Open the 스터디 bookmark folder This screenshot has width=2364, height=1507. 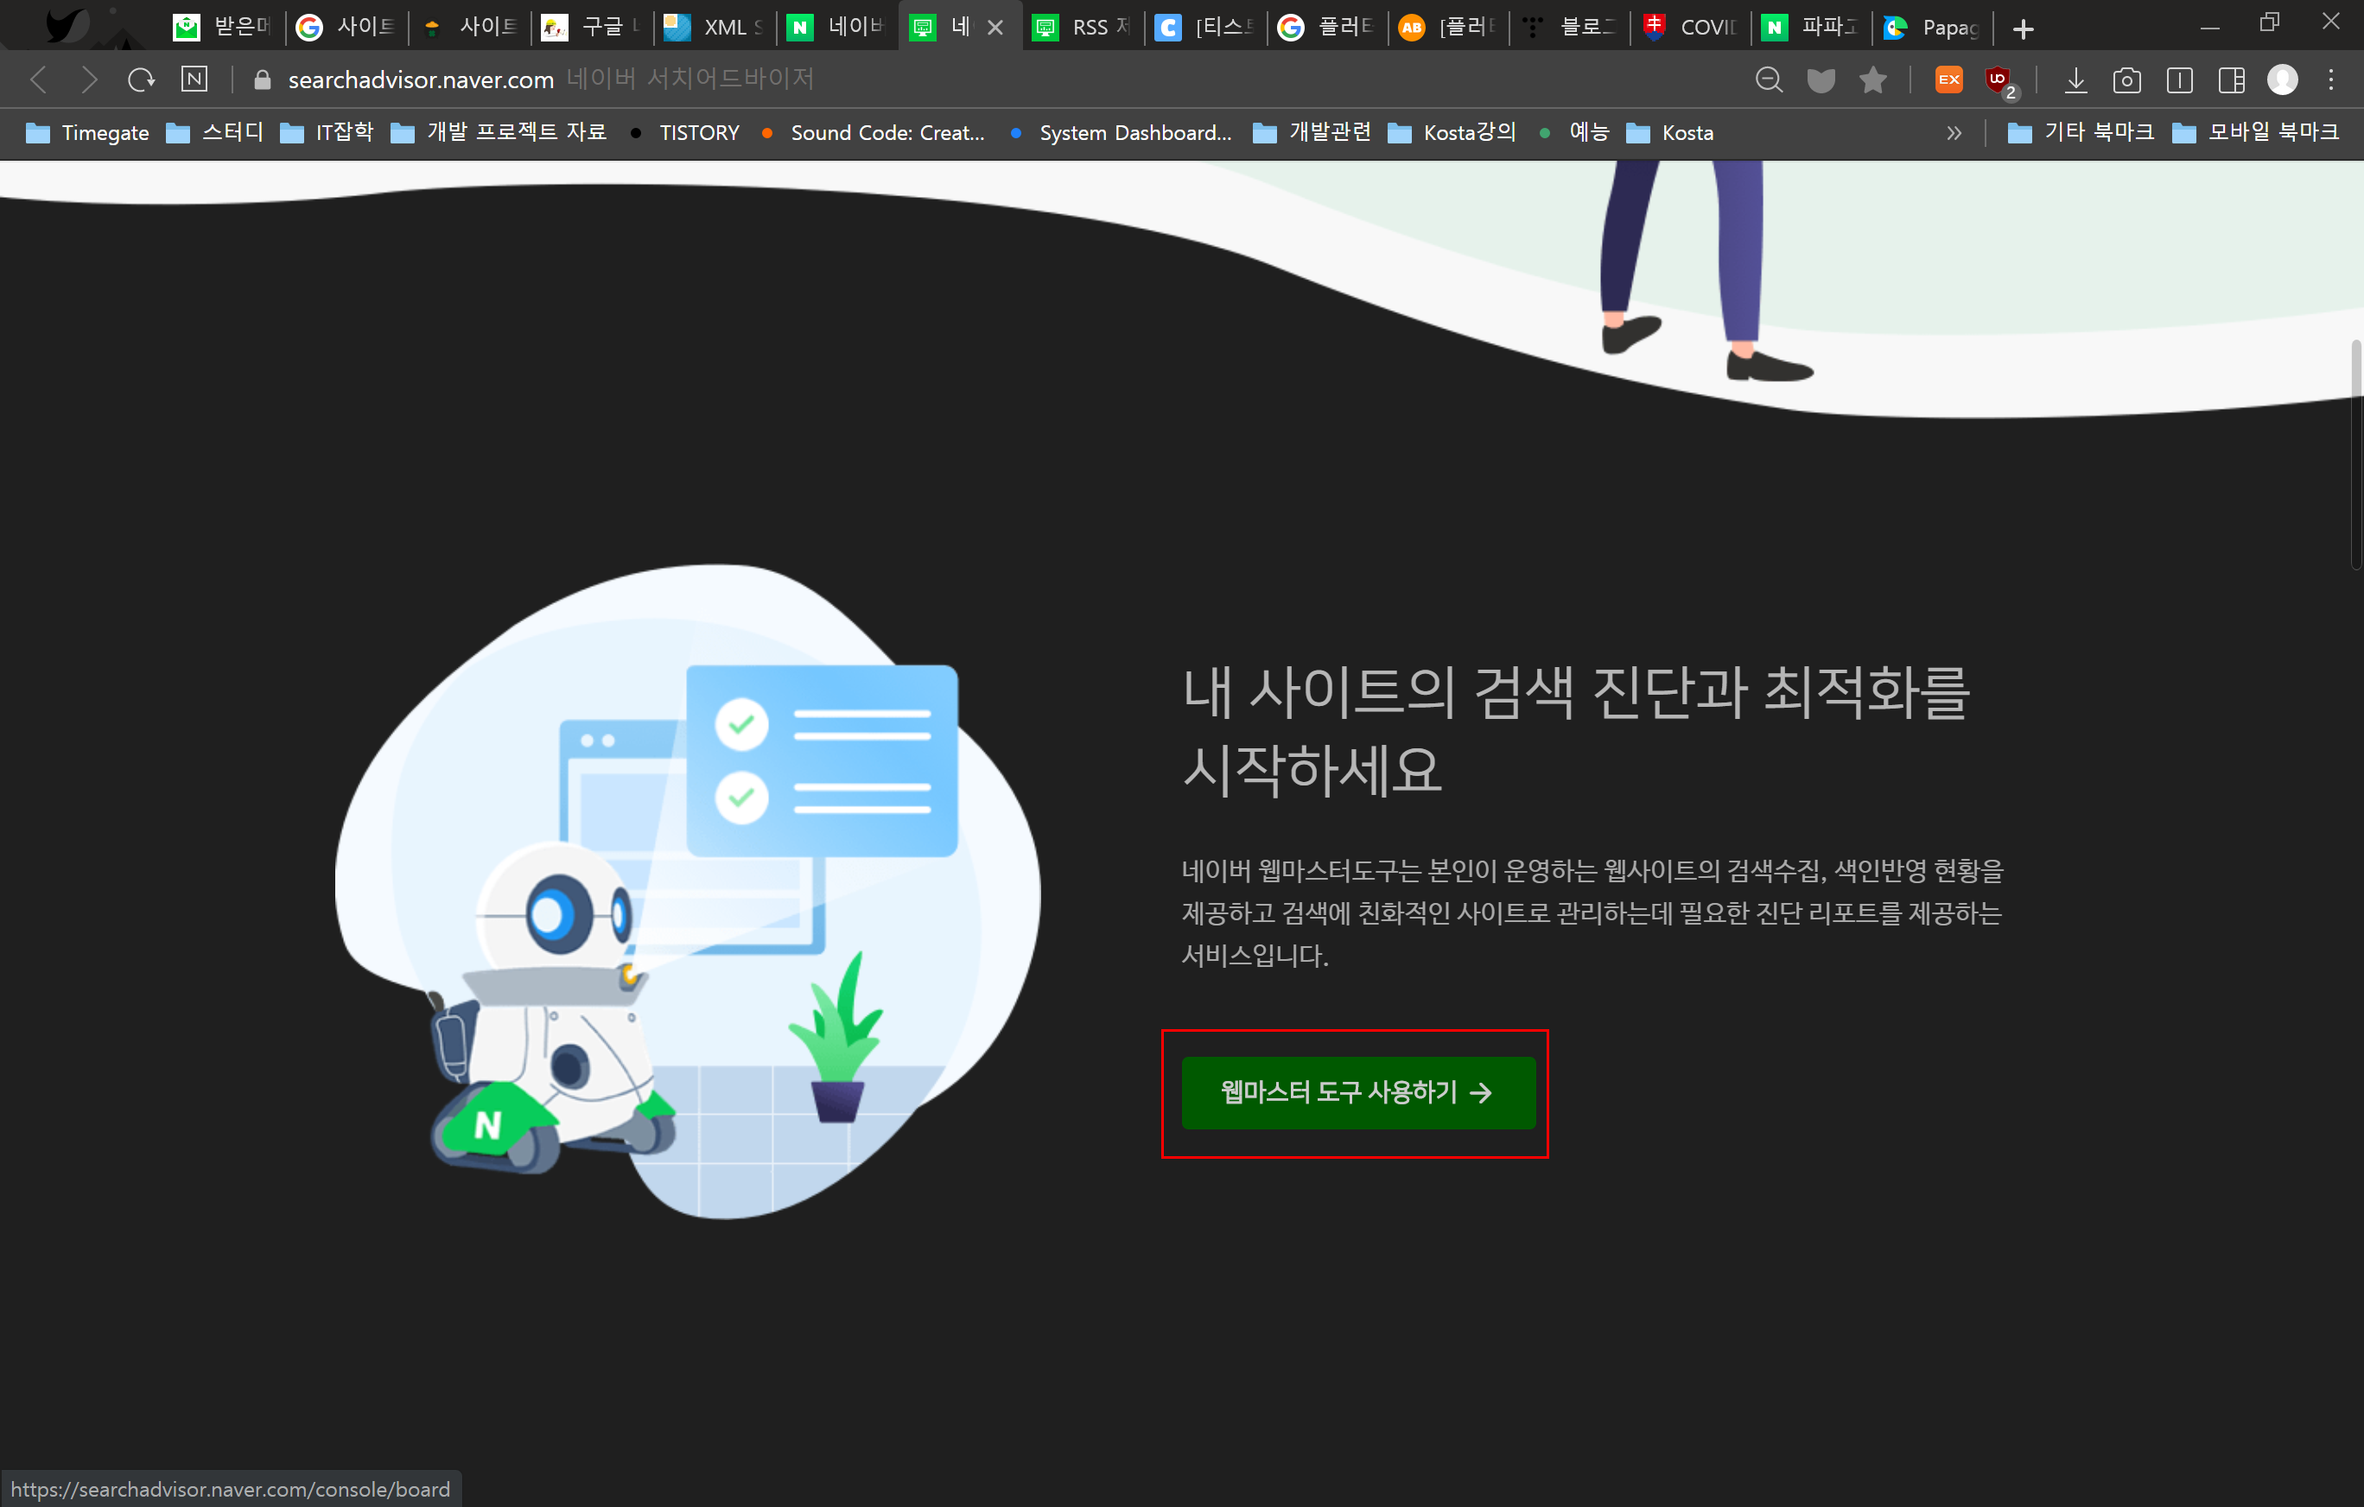pyautogui.click(x=215, y=132)
